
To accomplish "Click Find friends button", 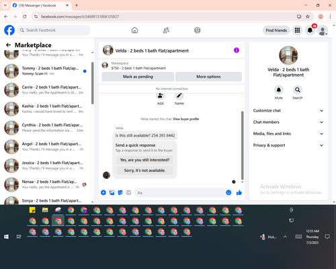I will pos(276,30).
